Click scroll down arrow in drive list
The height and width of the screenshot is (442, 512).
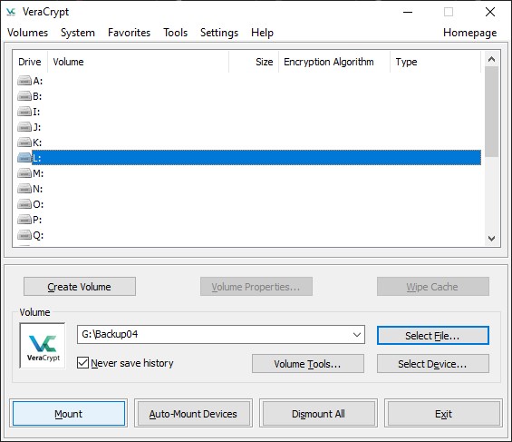click(x=491, y=239)
